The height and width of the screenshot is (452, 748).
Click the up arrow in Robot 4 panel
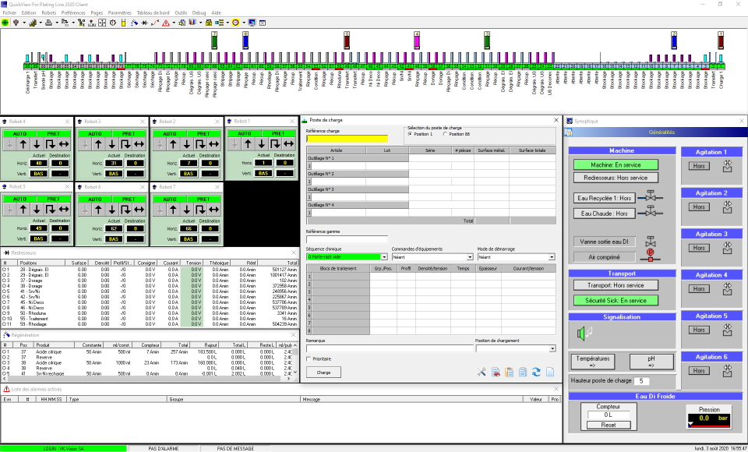(x=23, y=143)
